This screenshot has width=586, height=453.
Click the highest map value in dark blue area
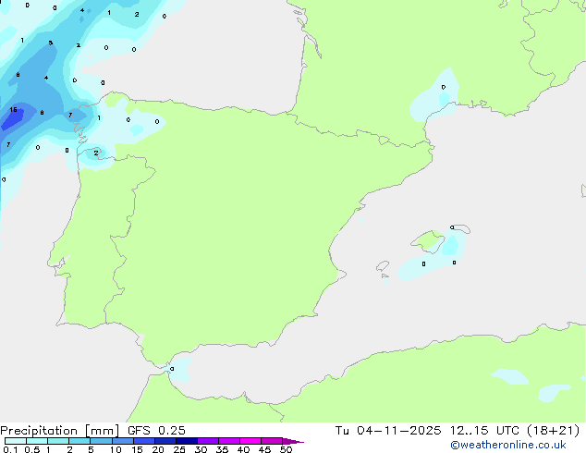pyautogui.click(x=14, y=109)
